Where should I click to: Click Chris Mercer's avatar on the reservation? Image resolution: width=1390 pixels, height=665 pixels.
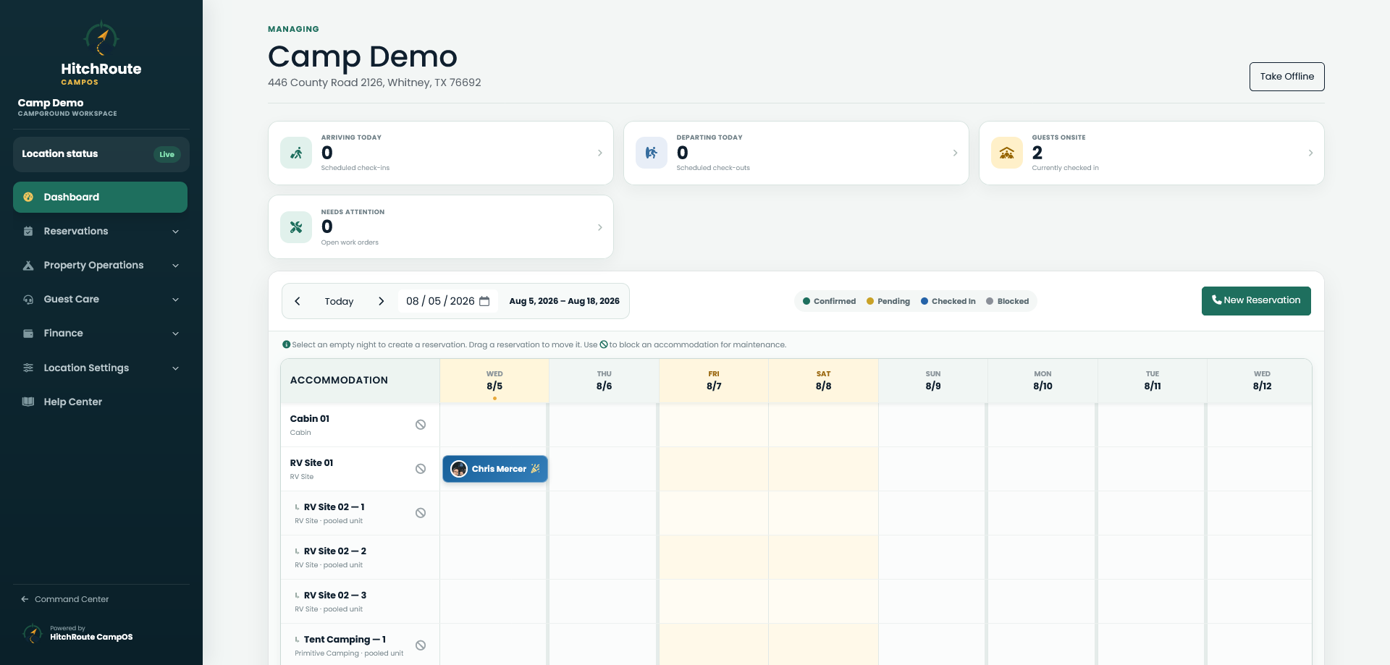459,469
